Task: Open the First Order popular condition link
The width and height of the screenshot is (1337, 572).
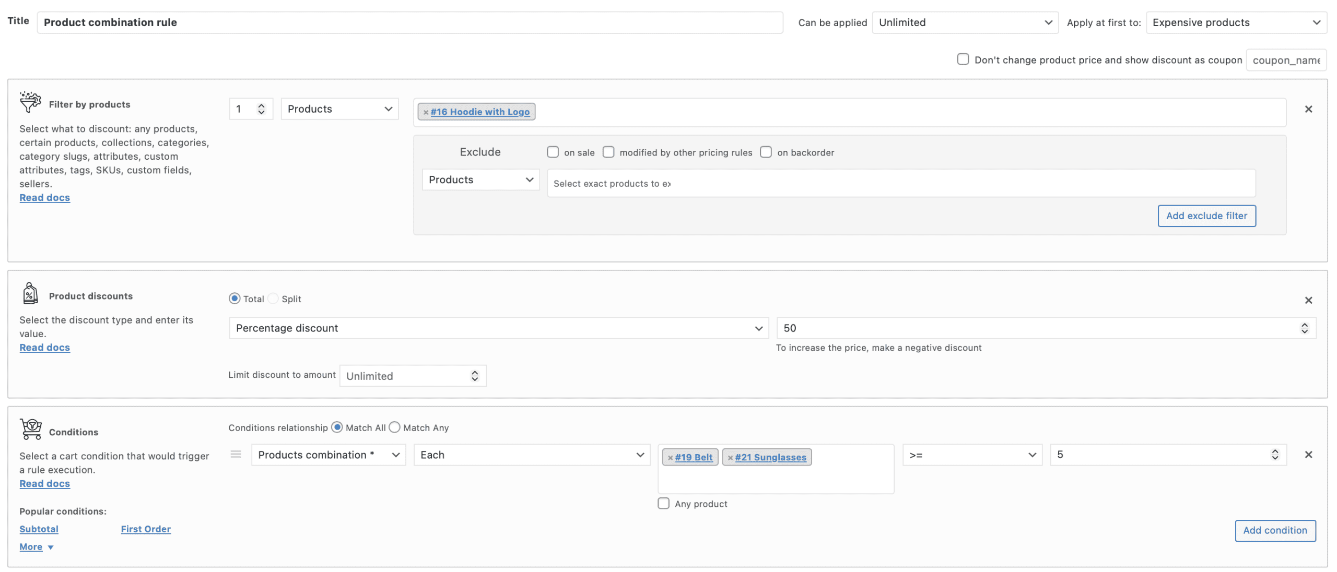Action: tap(146, 529)
